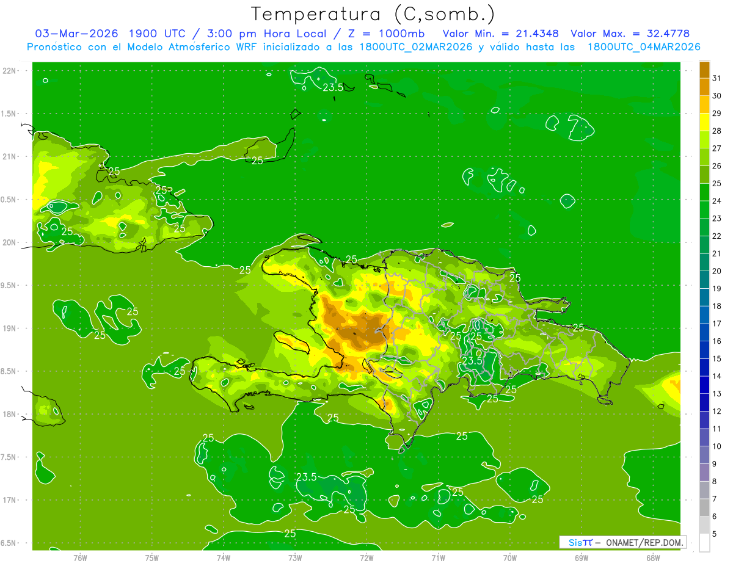Select yellow legend swatch between 28 and 29
Screen dimensions: 733x566
pos(704,122)
